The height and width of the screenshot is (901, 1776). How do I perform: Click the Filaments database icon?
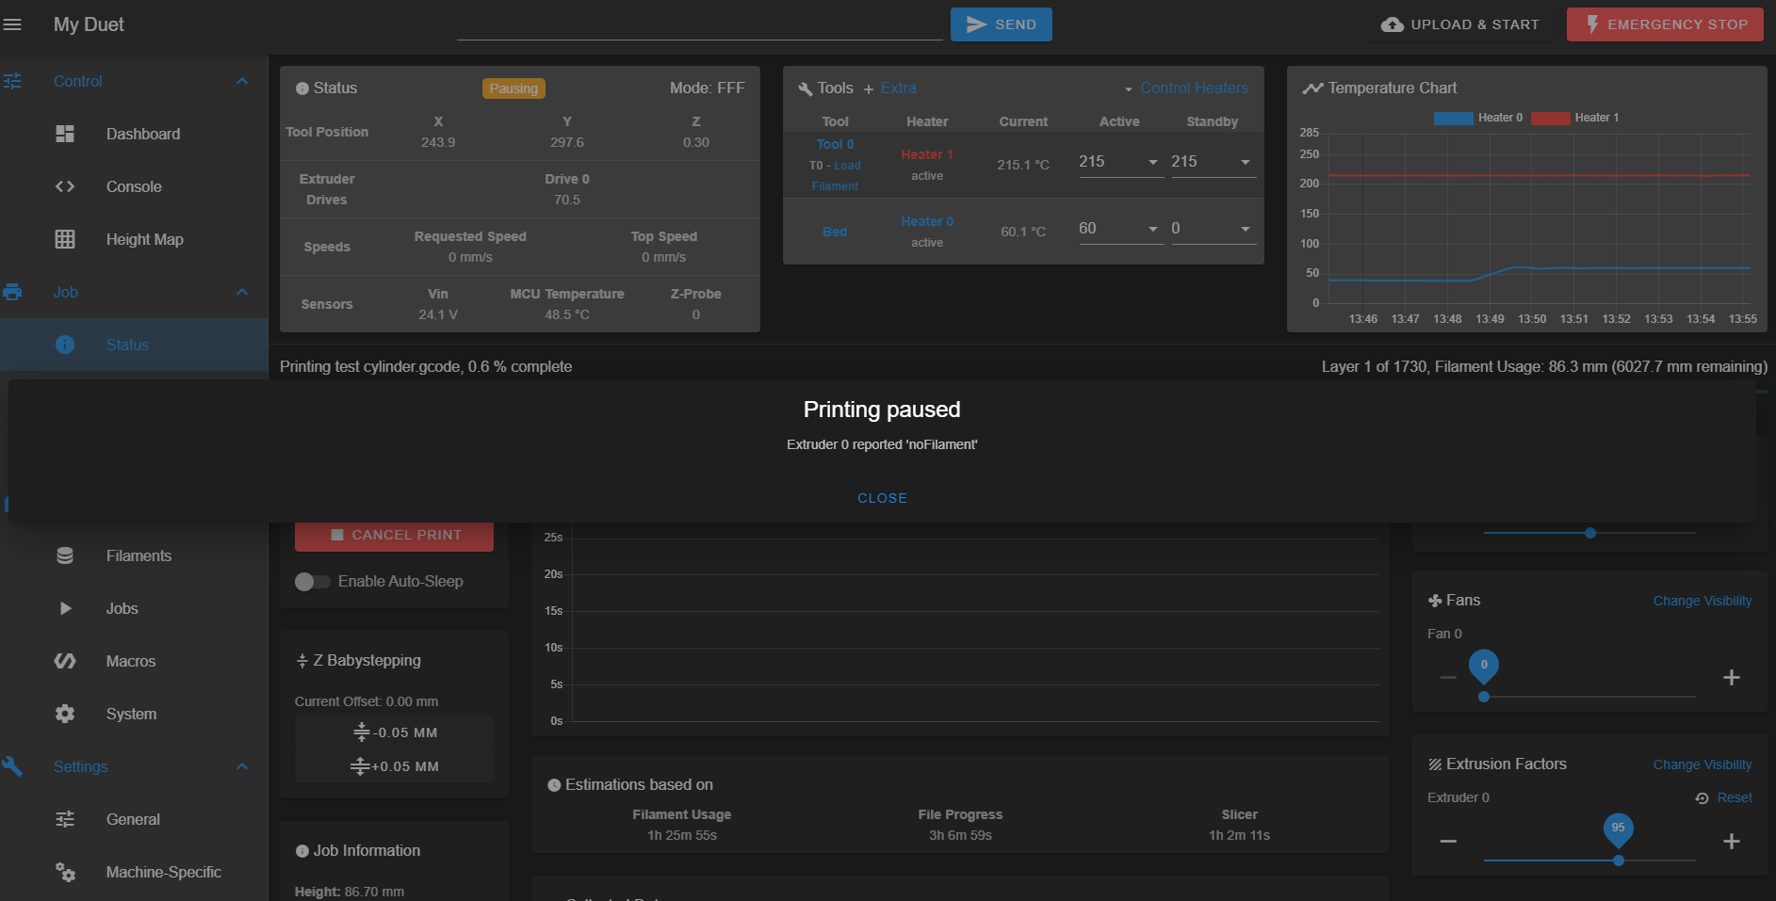coord(65,555)
